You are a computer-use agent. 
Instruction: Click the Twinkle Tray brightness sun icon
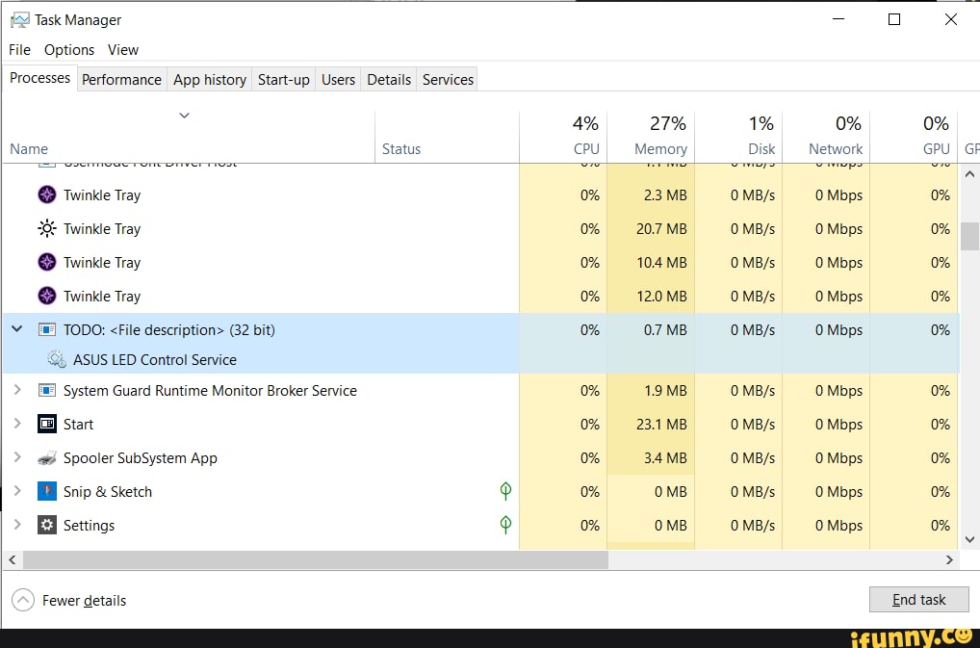46,228
